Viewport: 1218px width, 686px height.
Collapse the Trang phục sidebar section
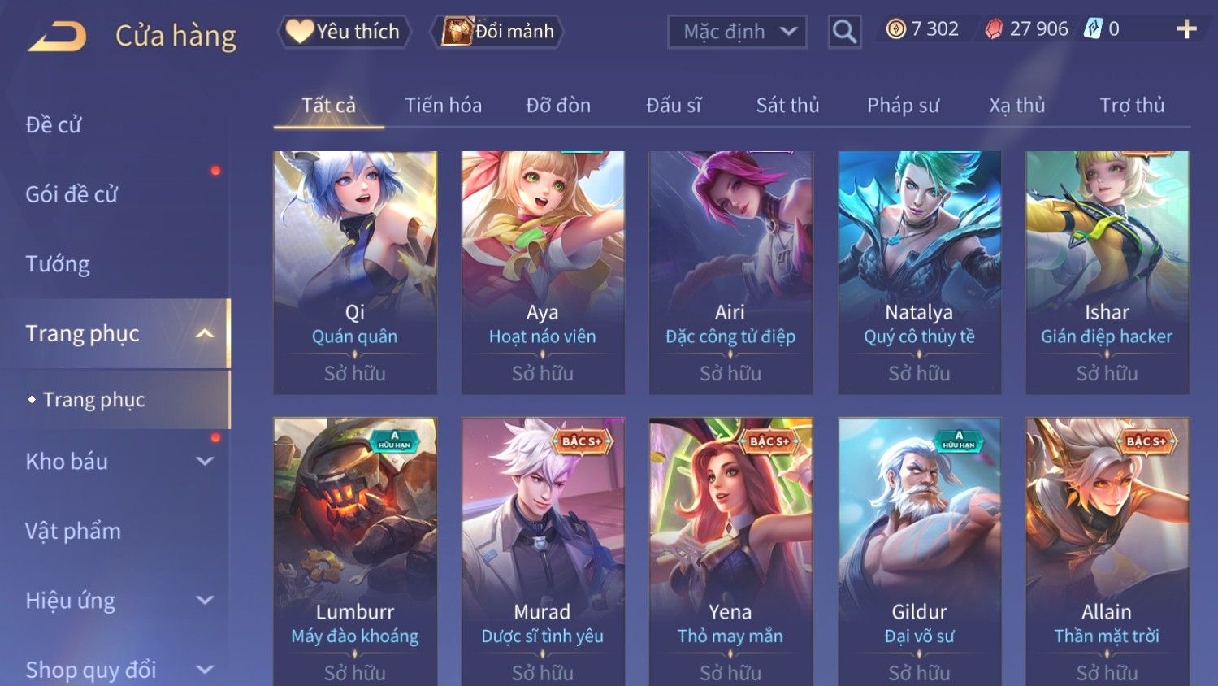205,333
